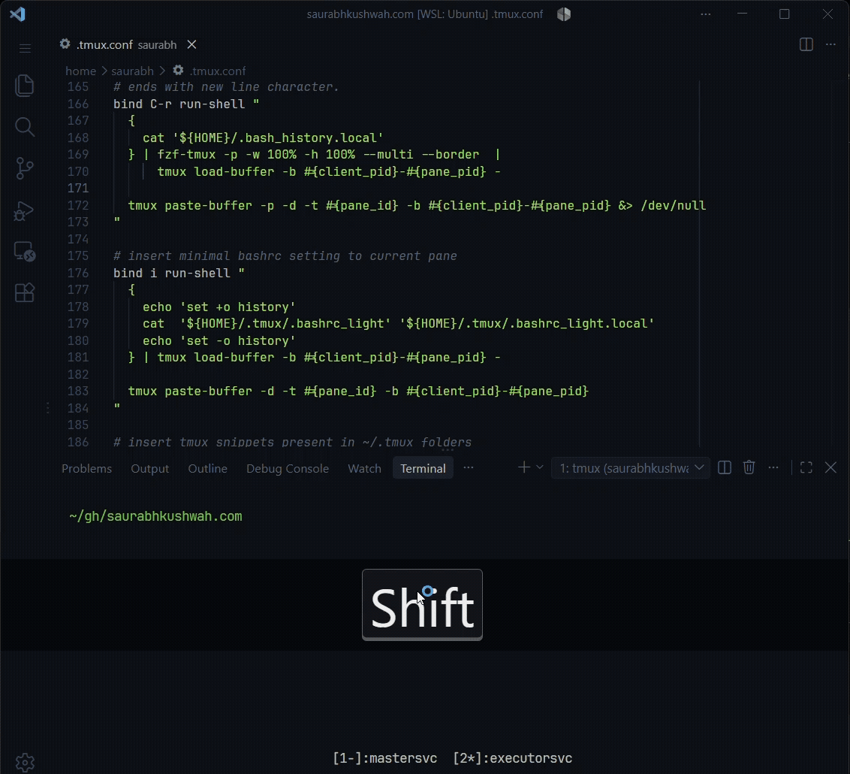The width and height of the screenshot is (850, 774).
Task: Open the Run and Debug view
Action: pos(24,210)
